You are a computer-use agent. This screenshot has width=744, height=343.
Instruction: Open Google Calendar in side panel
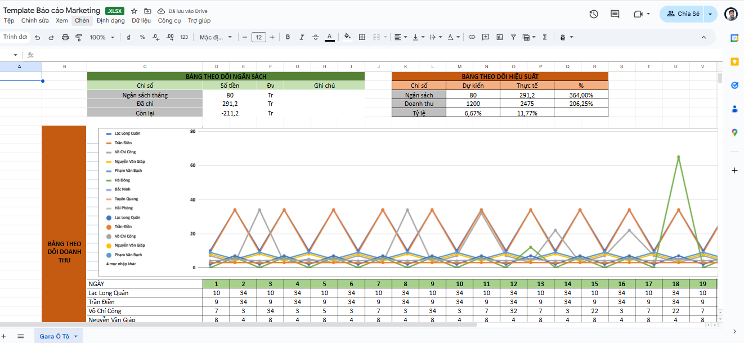pyautogui.click(x=734, y=38)
